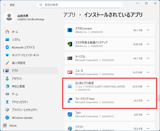Click the ターミナル app icon
The width and height of the screenshot is (160, 131).
(70, 58)
